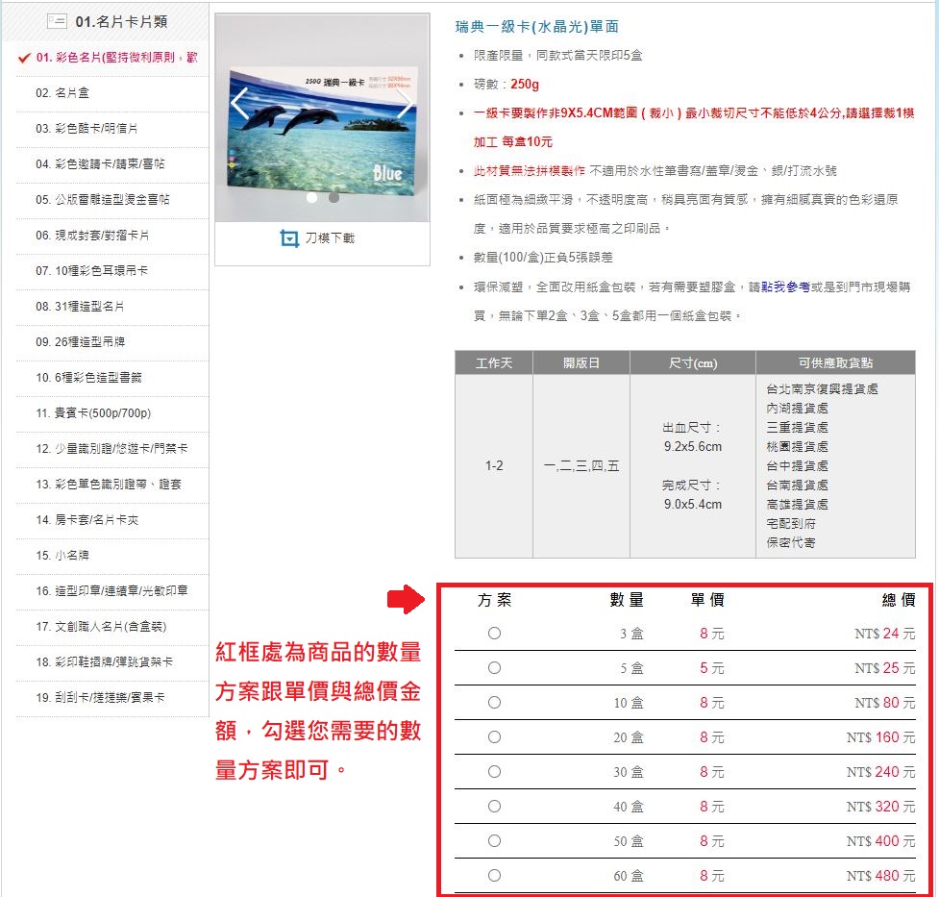Click the 點我參考 link
The height and width of the screenshot is (897, 939).
coord(785,287)
